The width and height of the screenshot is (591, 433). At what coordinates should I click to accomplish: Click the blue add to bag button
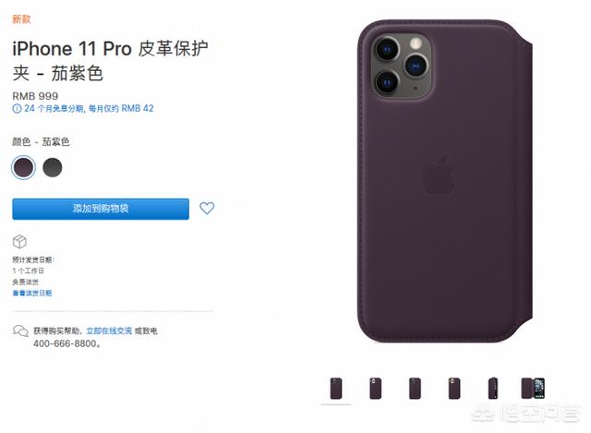point(101,209)
